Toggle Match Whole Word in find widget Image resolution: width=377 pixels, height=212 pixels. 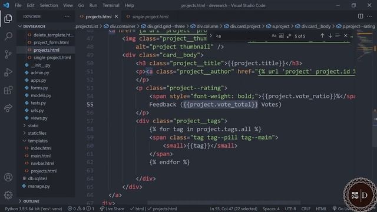[x=282, y=36]
